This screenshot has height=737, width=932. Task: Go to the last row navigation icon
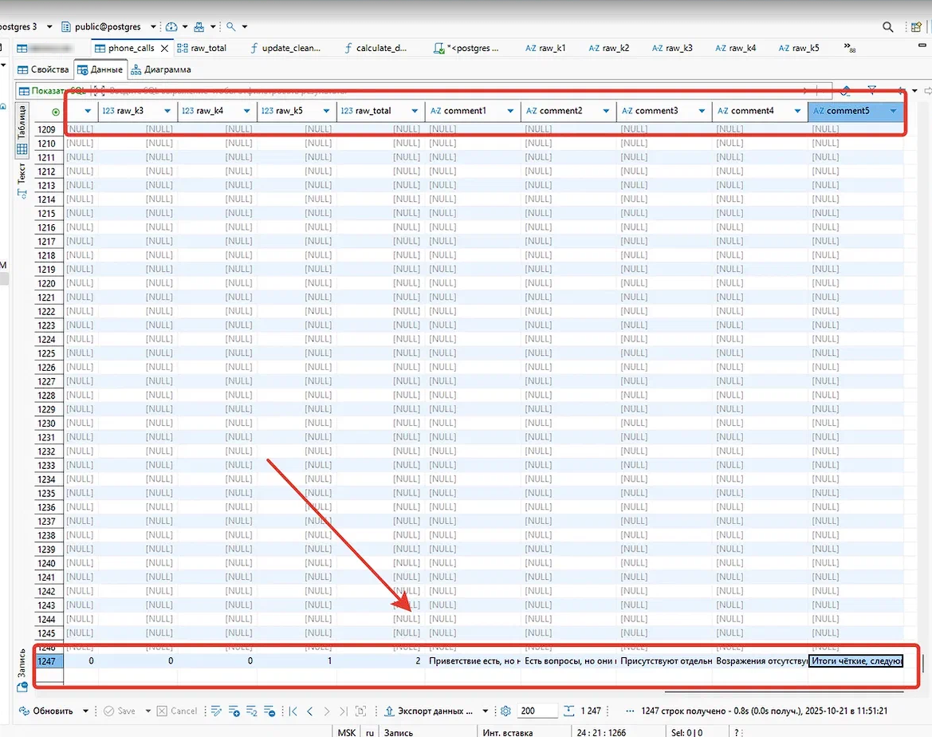344,711
